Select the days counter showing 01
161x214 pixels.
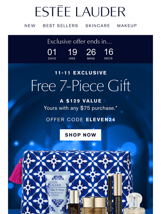[x=52, y=54]
